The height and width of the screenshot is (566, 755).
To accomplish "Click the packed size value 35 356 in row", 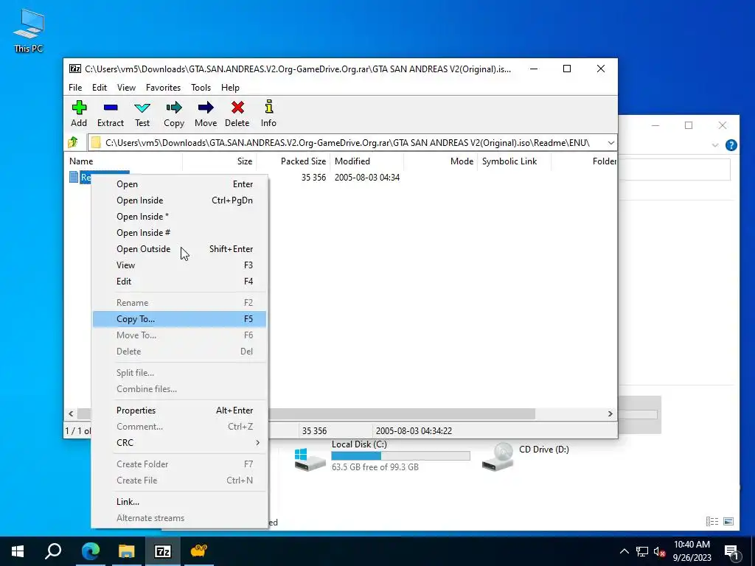I will [x=314, y=178].
